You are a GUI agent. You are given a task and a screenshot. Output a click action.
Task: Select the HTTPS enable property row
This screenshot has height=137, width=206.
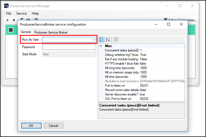click(122, 64)
